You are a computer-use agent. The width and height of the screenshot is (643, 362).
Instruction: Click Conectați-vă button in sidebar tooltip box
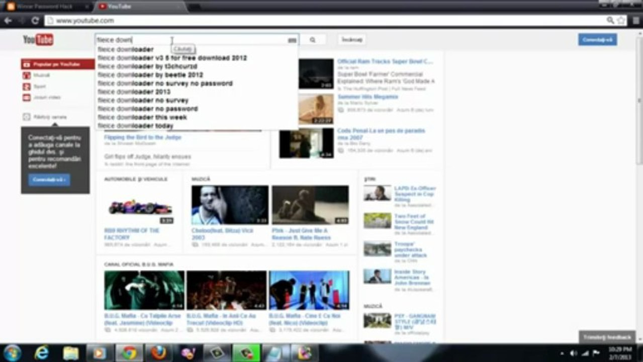coord(49,179)
